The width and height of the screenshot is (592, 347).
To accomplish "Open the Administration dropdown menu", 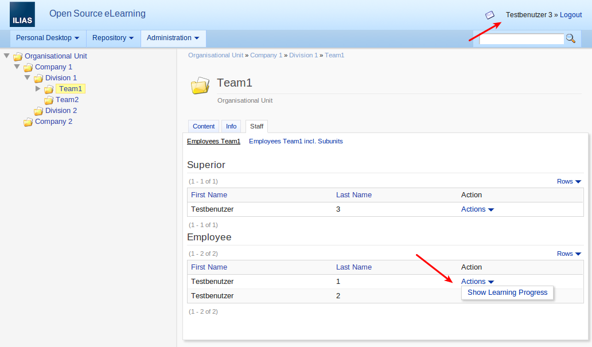I will tap(173, 38).
